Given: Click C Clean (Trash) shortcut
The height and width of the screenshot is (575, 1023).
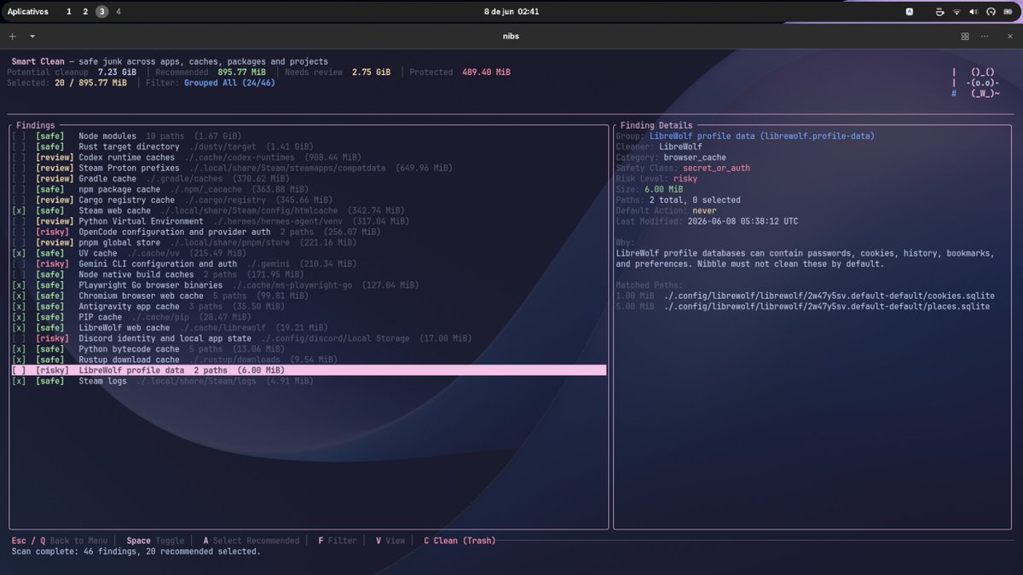Looking at the screenshot, I should click(459, 541).
